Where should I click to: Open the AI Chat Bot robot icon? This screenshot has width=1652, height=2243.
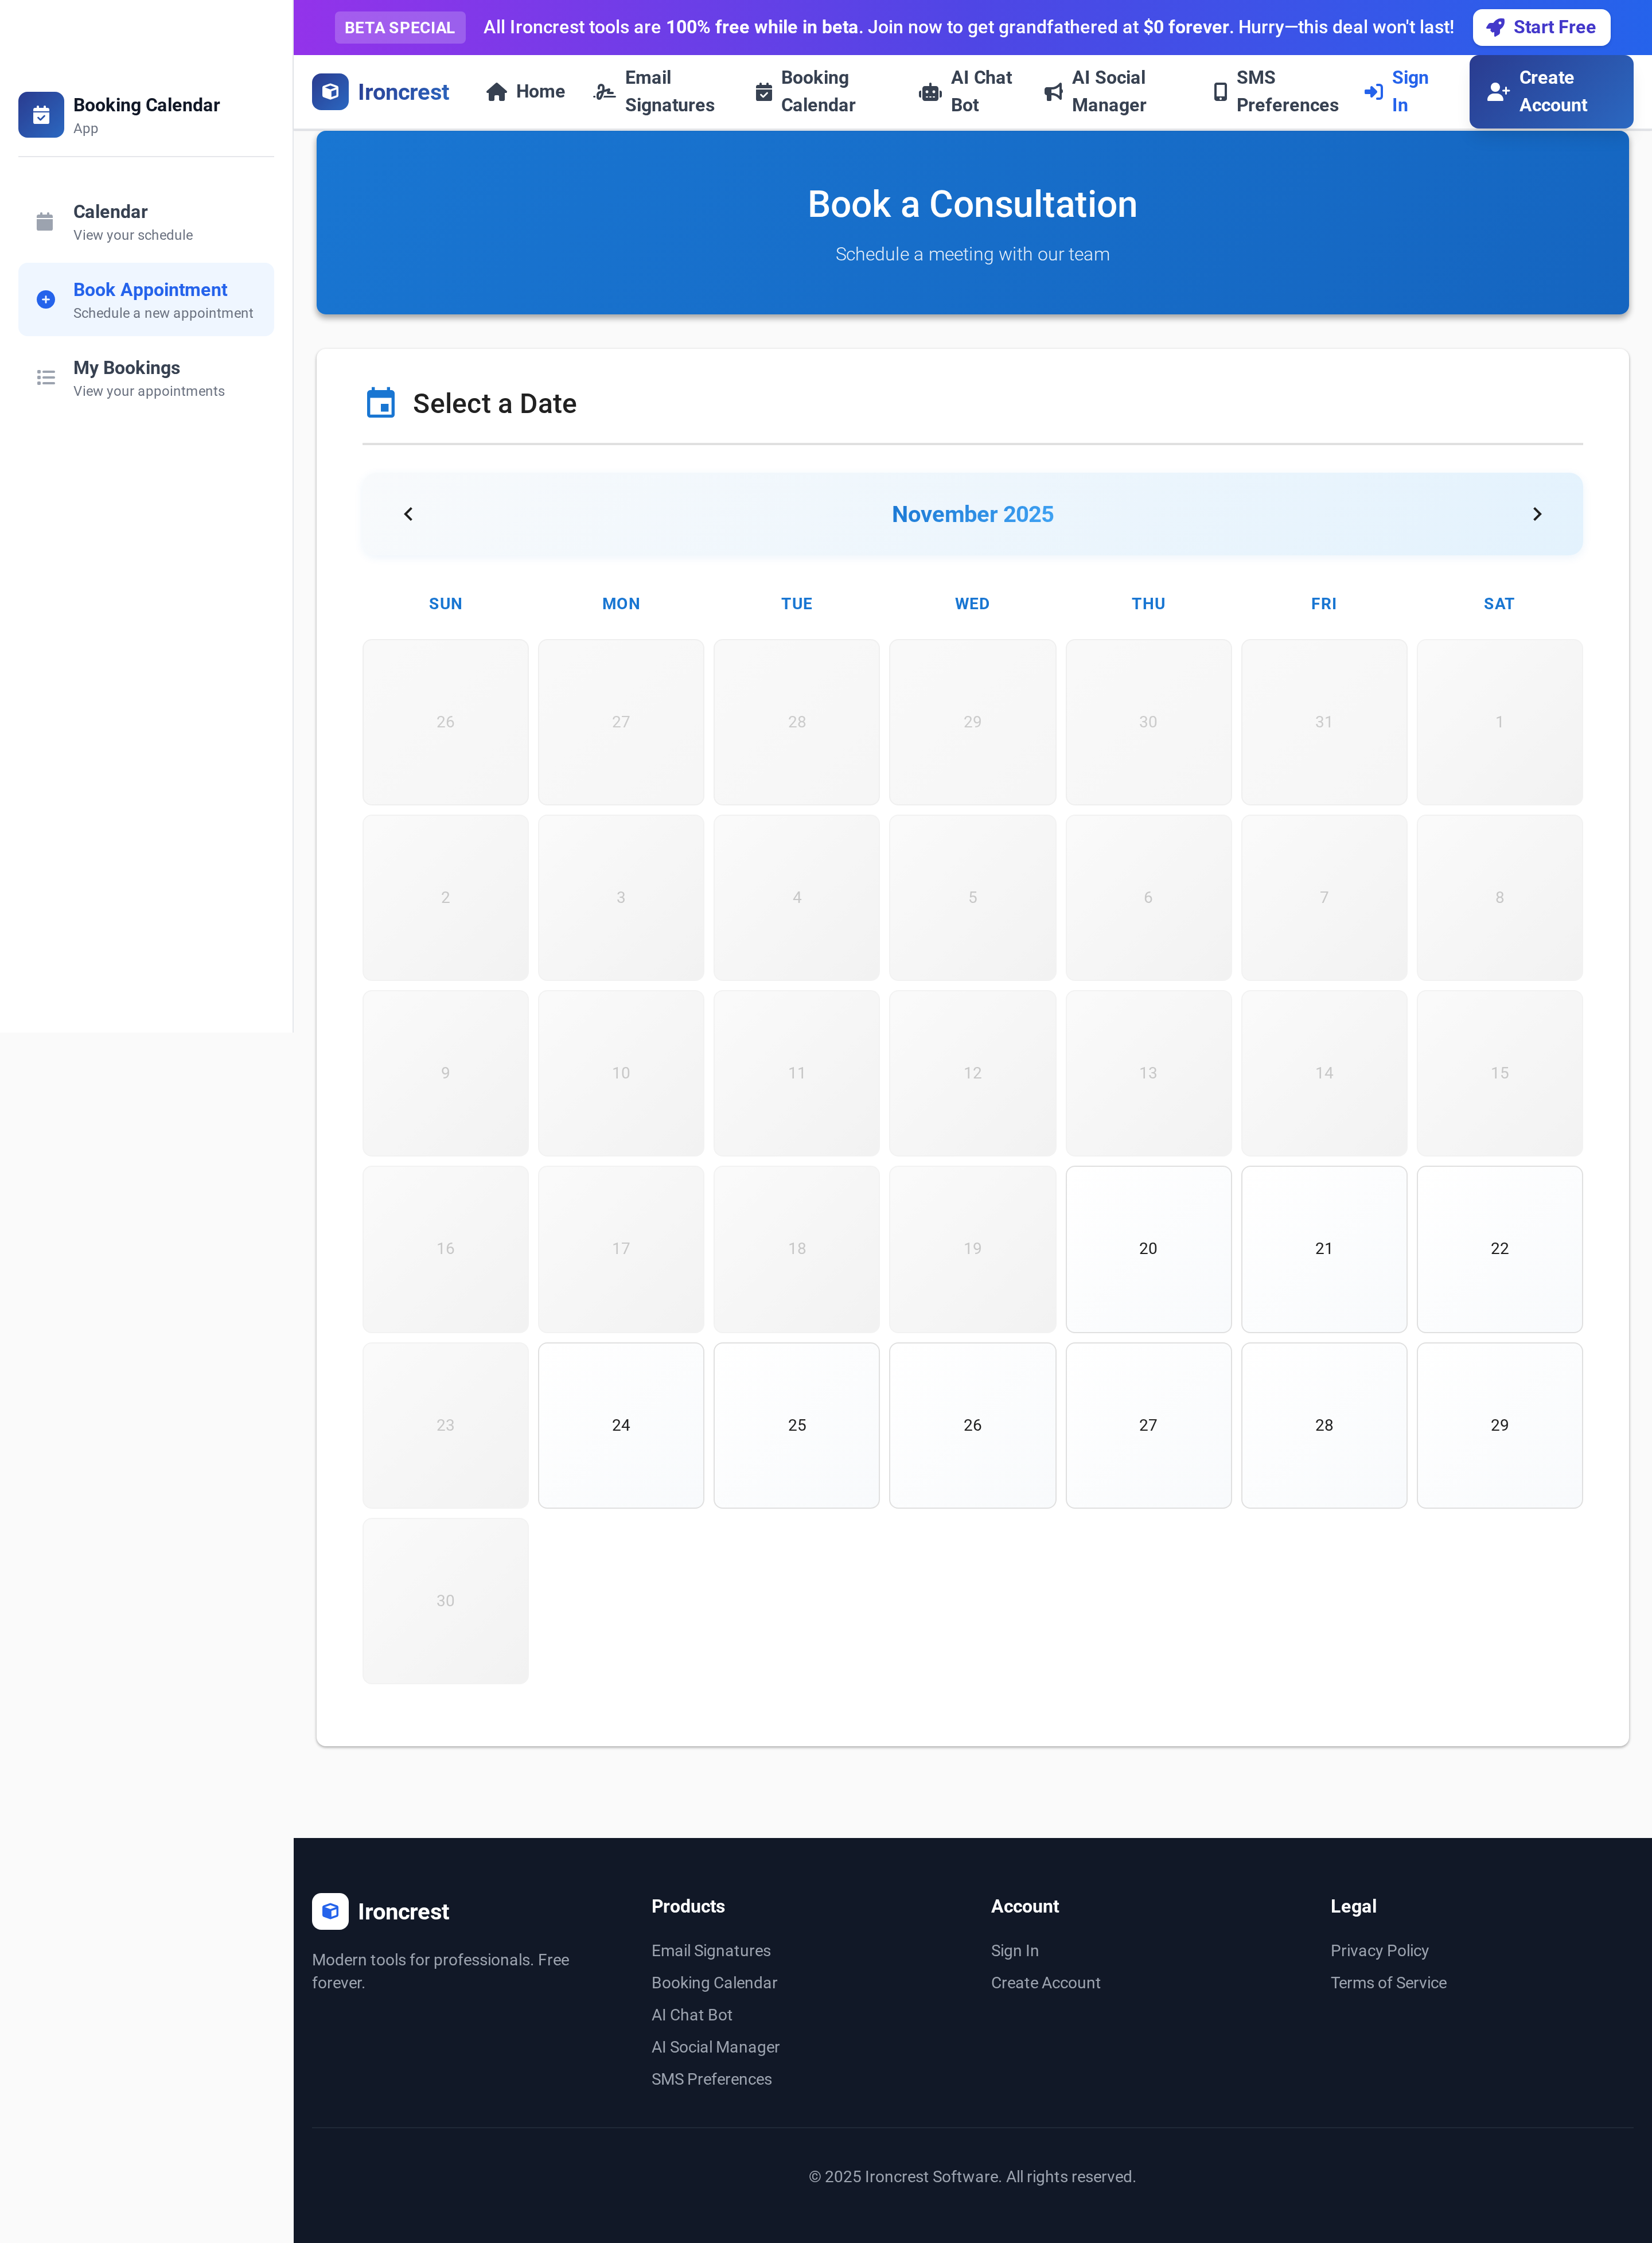(929, 91)
